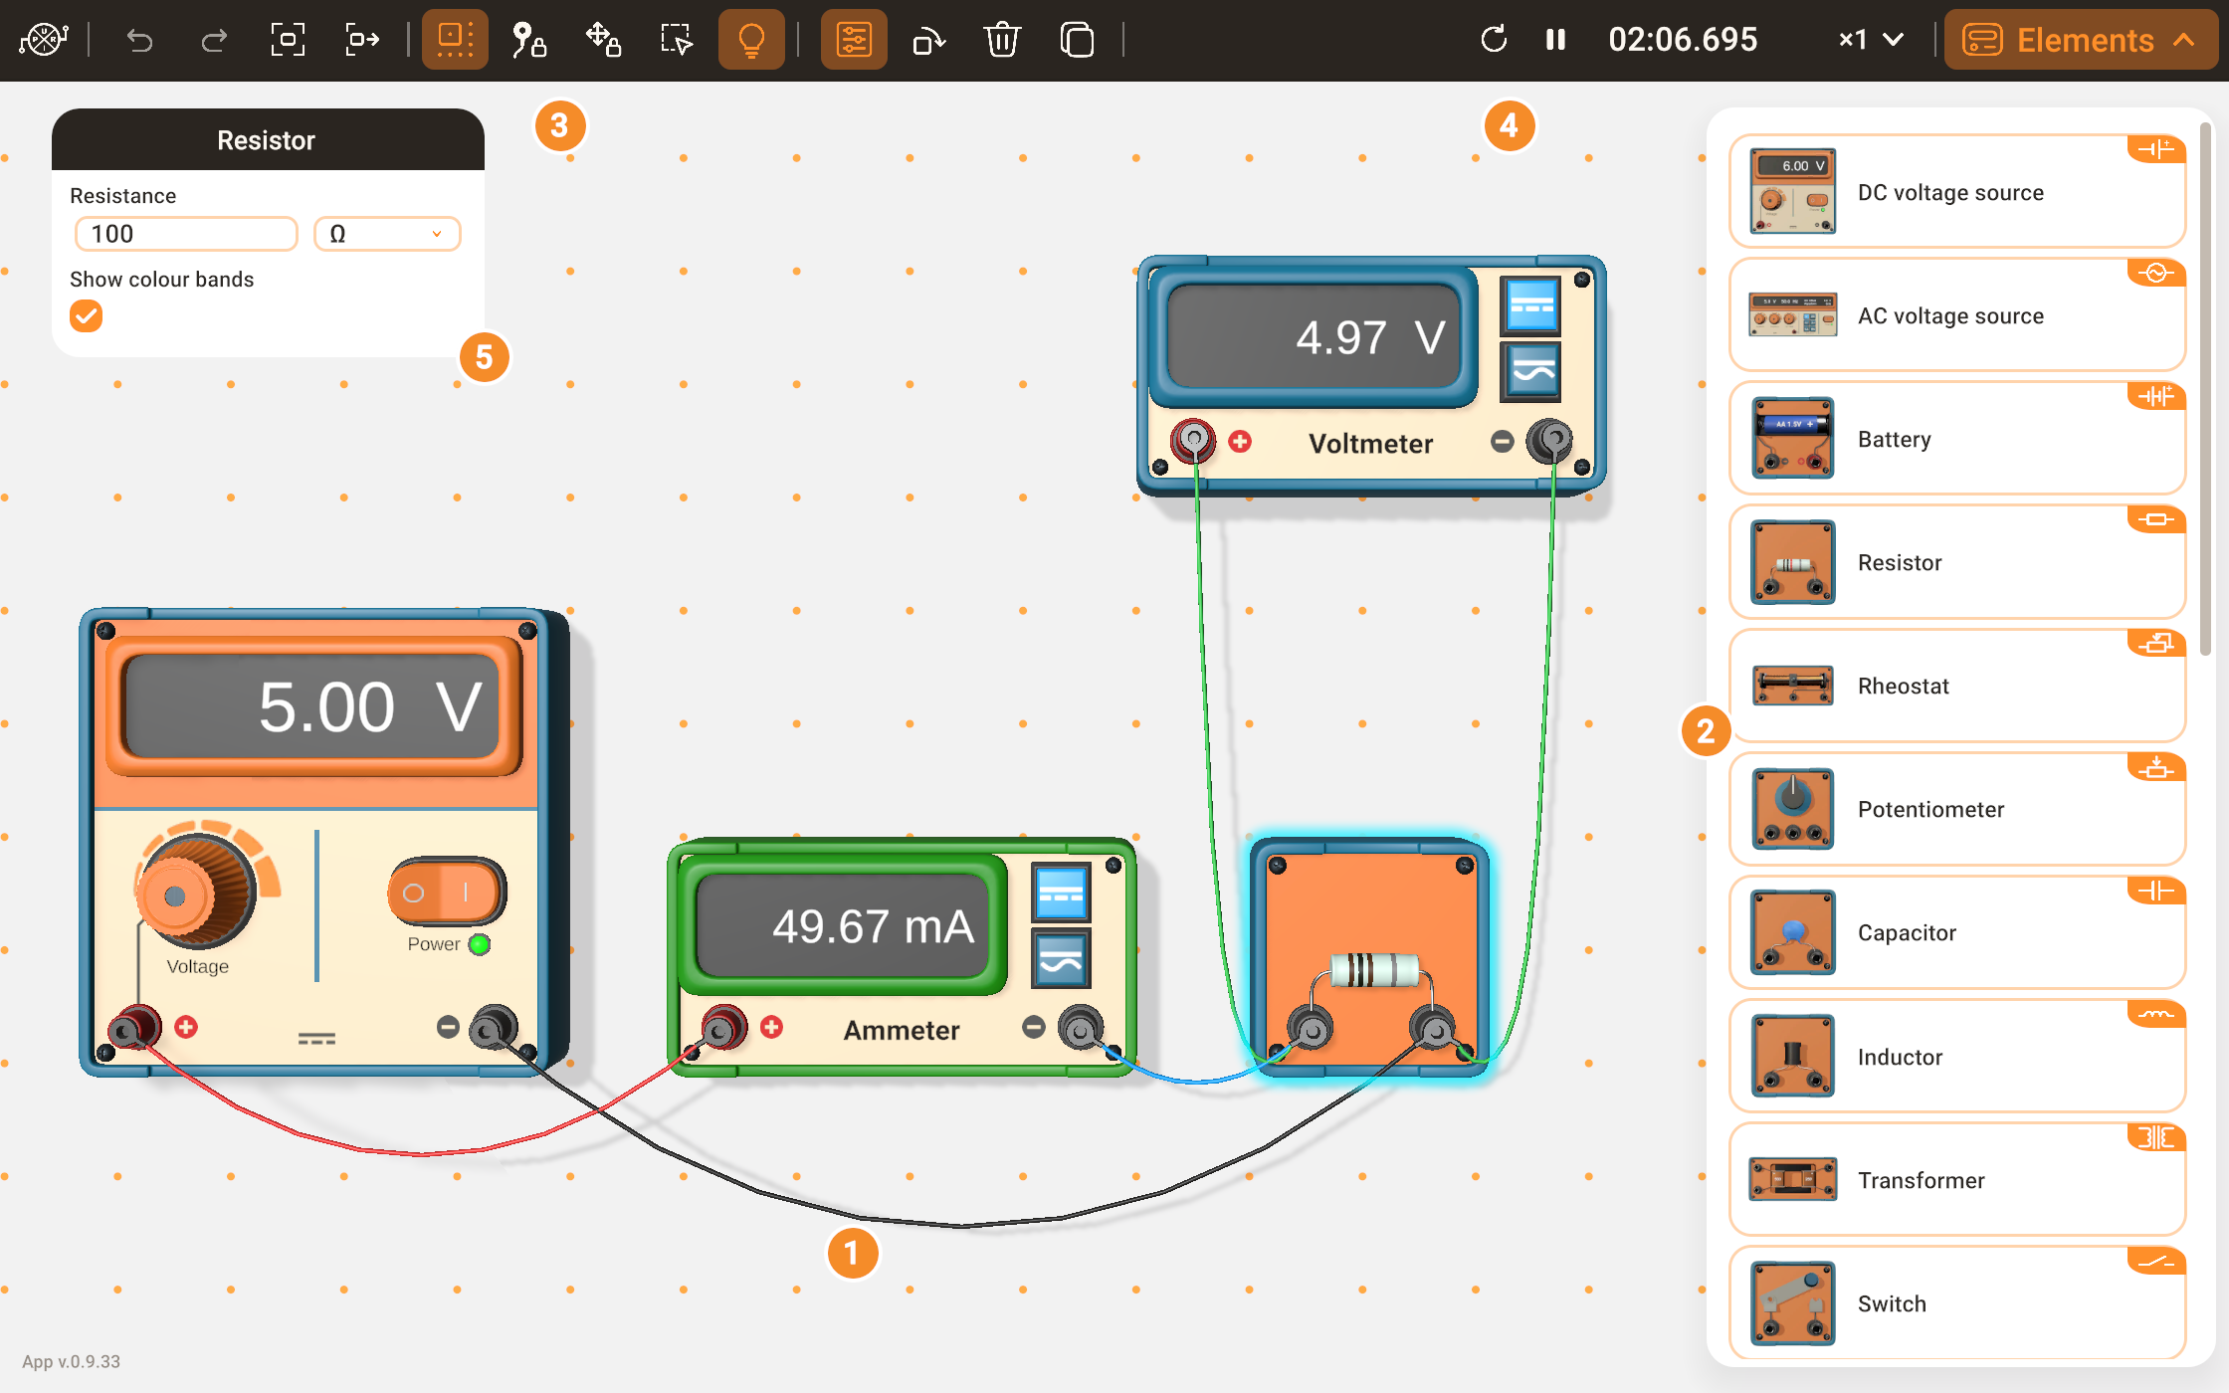This screenshot has height=1393, width=2229.
Task: Click the app logo icon
Action: 44,40
